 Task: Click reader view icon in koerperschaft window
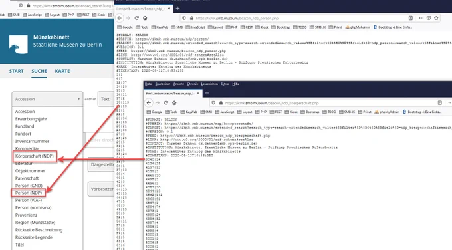(x=439, y=102)
